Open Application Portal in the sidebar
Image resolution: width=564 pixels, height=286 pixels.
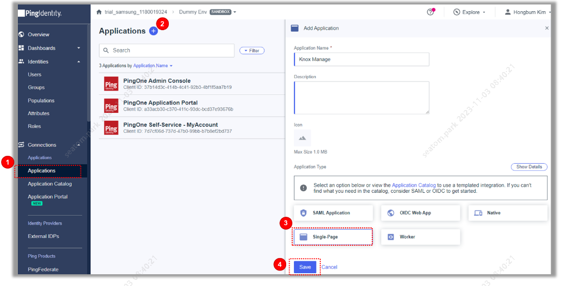(48, 197)
